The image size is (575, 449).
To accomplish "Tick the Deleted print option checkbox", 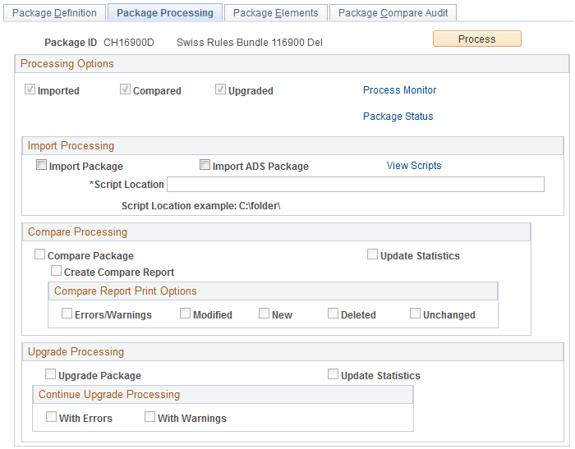I will [x=333, y=314].
